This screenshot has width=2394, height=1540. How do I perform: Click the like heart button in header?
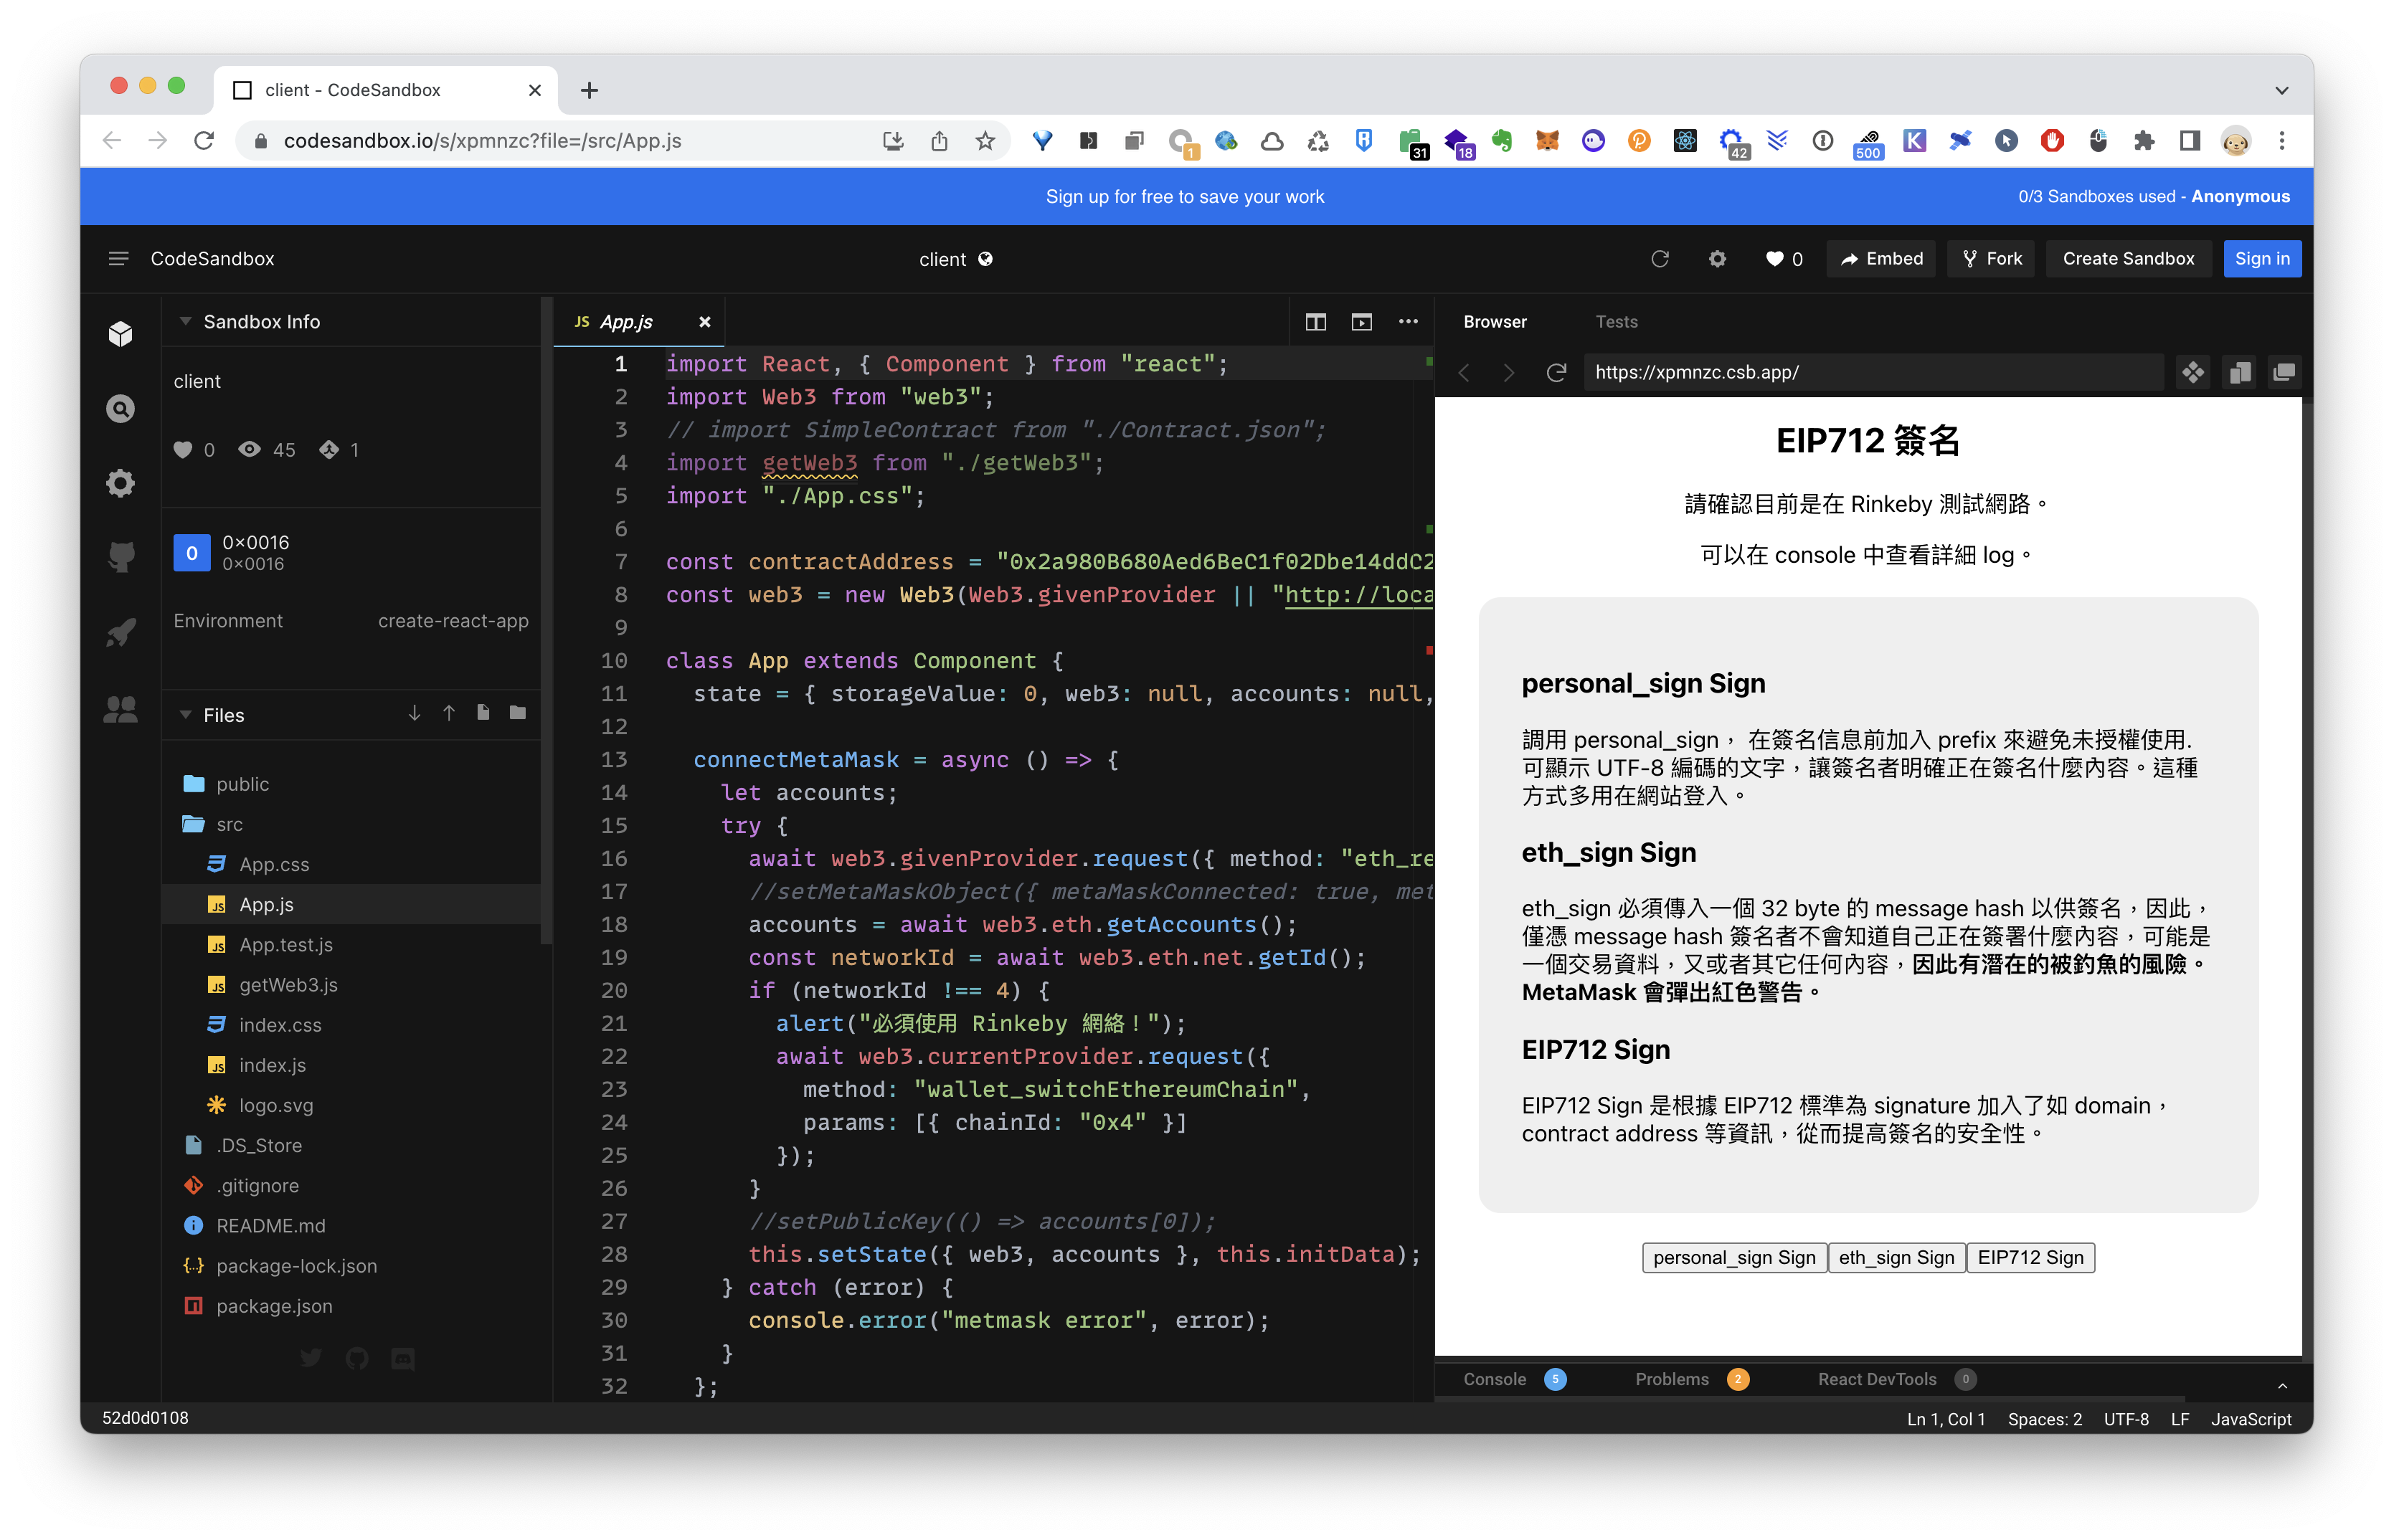point(1783,259)
